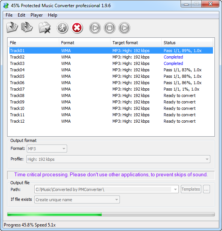The image size is (222, 231).
Task: Click the application icon in title bar
Action: pos(6,6)
